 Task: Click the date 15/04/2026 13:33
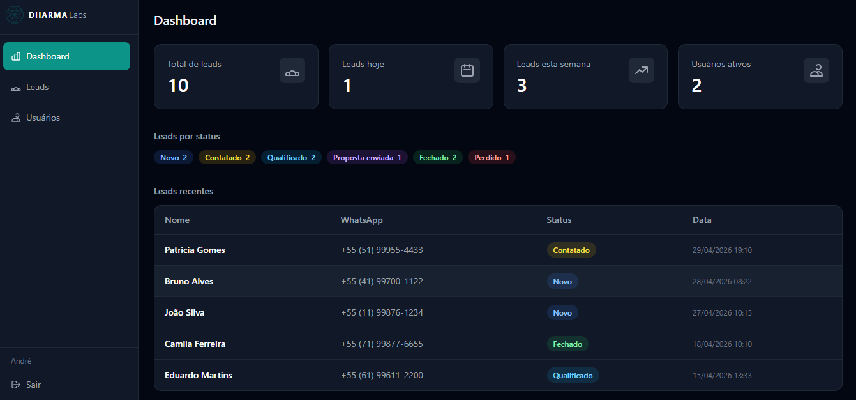point(722,375)
